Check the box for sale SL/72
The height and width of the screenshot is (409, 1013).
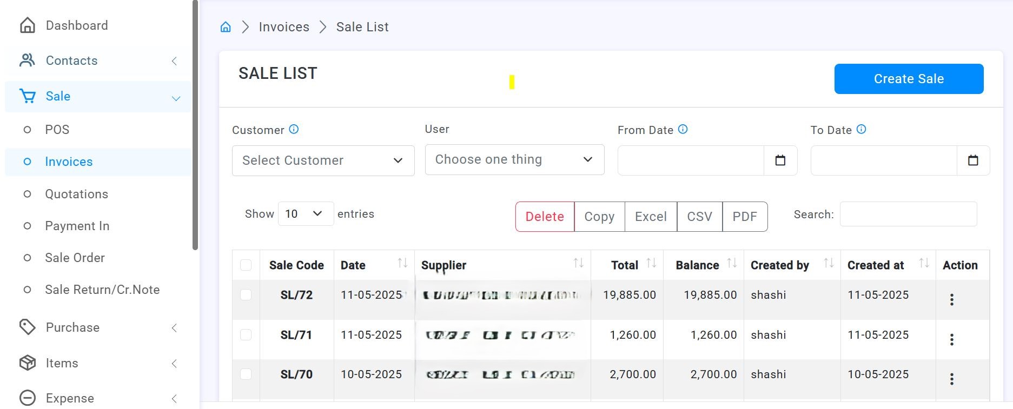click(246, 295)
